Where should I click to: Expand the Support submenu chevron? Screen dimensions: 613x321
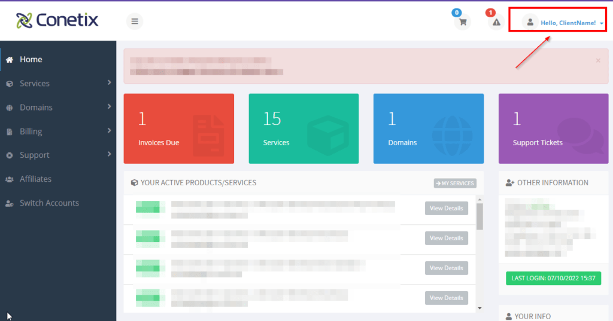[109, 154]
